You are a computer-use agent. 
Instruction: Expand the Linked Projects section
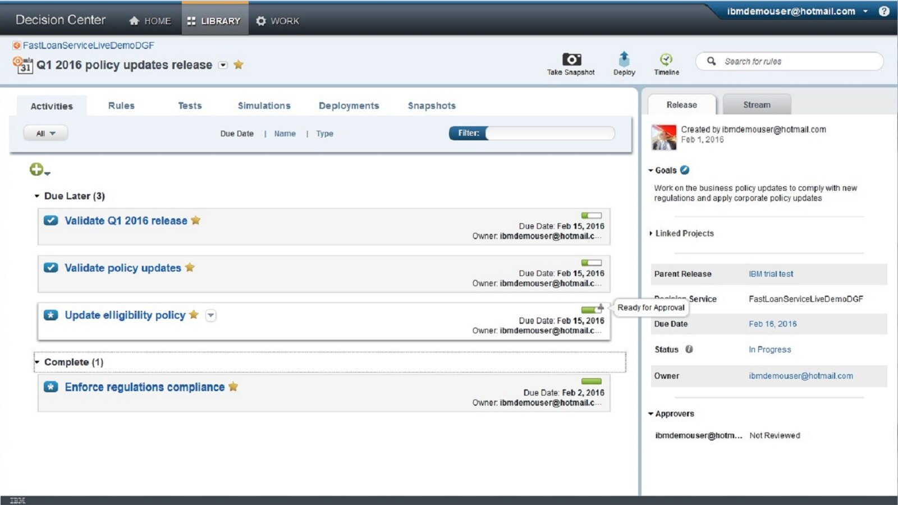coord(651,233)
